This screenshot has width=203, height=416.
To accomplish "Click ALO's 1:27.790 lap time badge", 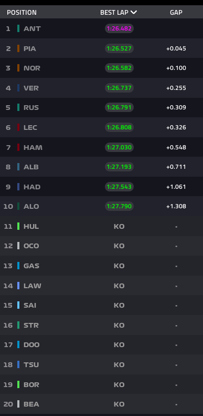I will pyautogui.click(x=119, y=206).
